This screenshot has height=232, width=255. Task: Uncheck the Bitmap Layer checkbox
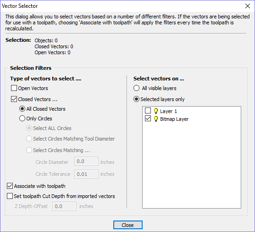[x=148, y=119]
